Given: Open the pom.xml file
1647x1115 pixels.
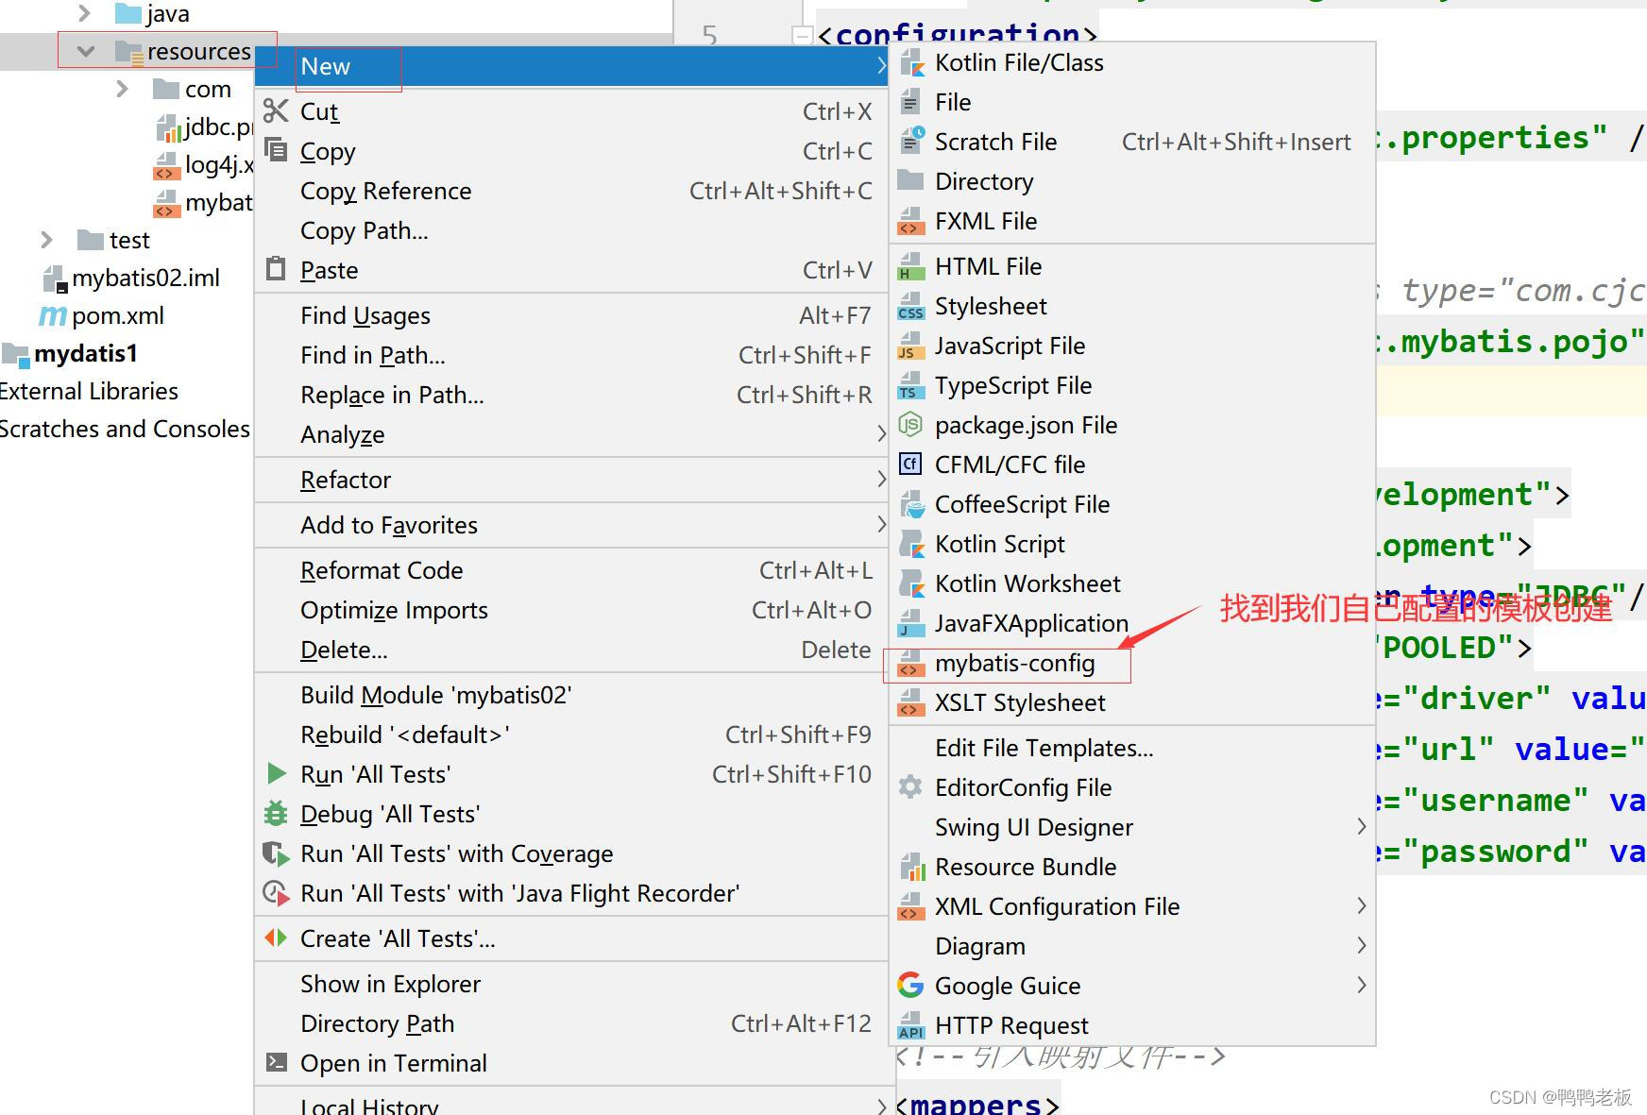Looking at the screenshot, I should click(x=115, y=314).
